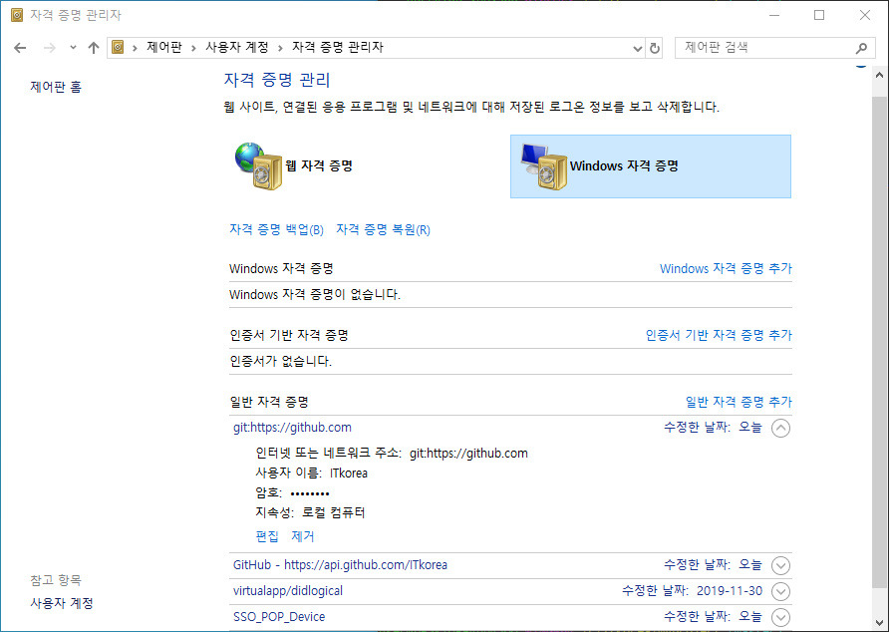Screen dimensions: 889x632
Task: Go up one folder level
Action: point(94,48)
